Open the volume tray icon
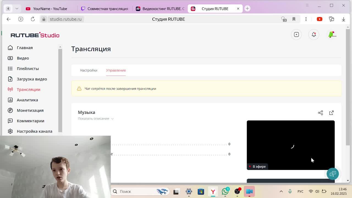Image resolution: width=352 pixels, height=198 pixels. click(x=317, y=191)
